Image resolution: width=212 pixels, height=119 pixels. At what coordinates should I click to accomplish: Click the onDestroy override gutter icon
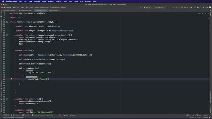(x=7, y=99)
